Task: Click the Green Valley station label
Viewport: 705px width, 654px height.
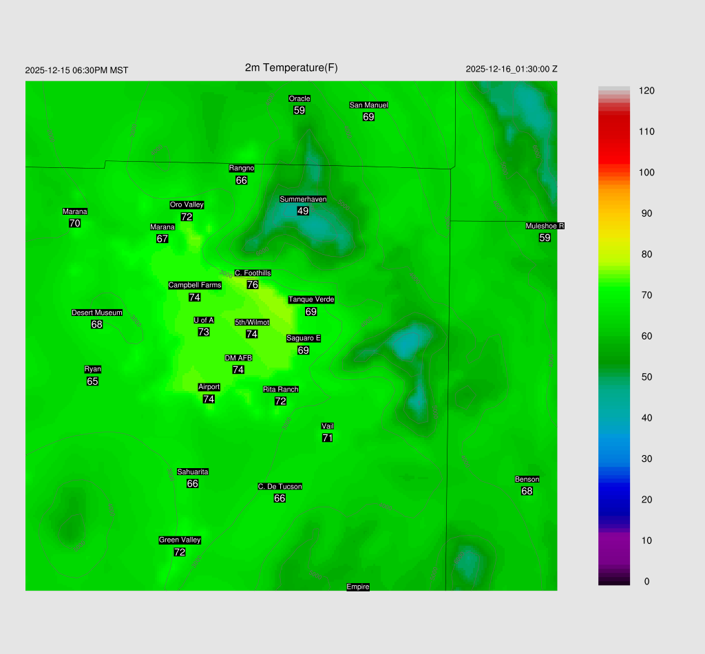Action: (x=180, y=540)
